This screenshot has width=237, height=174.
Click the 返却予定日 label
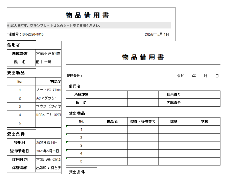19,151
